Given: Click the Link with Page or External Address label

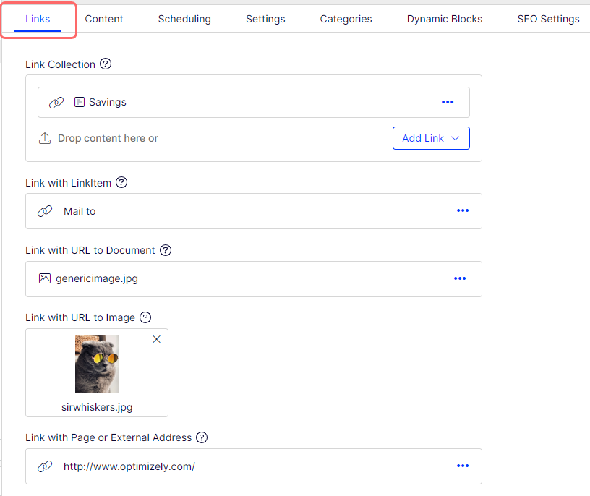Looking at the screenshot, I should pyautogui.click(x=108, y=437).
